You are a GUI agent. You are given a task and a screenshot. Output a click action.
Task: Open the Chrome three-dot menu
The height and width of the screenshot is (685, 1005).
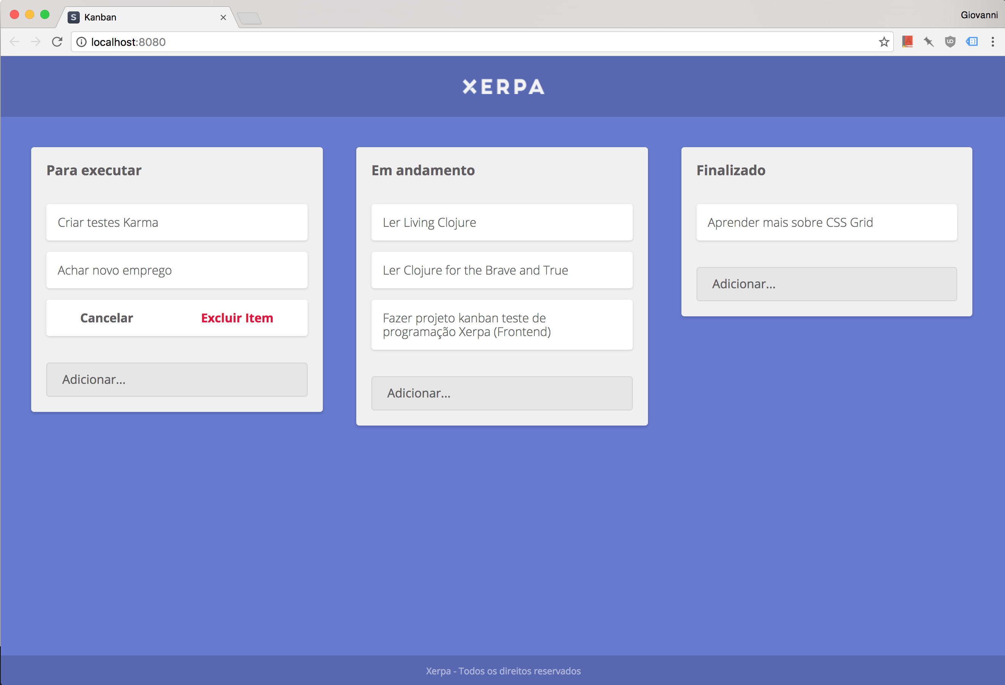(993, 42)
